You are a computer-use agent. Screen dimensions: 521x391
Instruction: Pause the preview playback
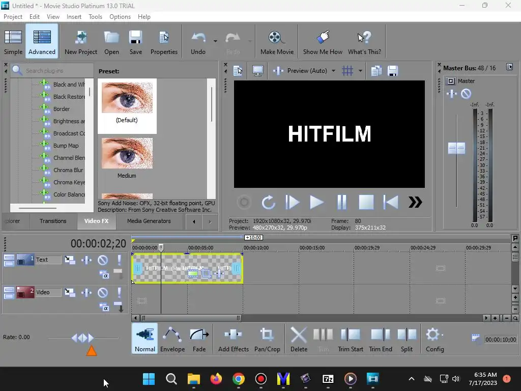tap(341, 202)
